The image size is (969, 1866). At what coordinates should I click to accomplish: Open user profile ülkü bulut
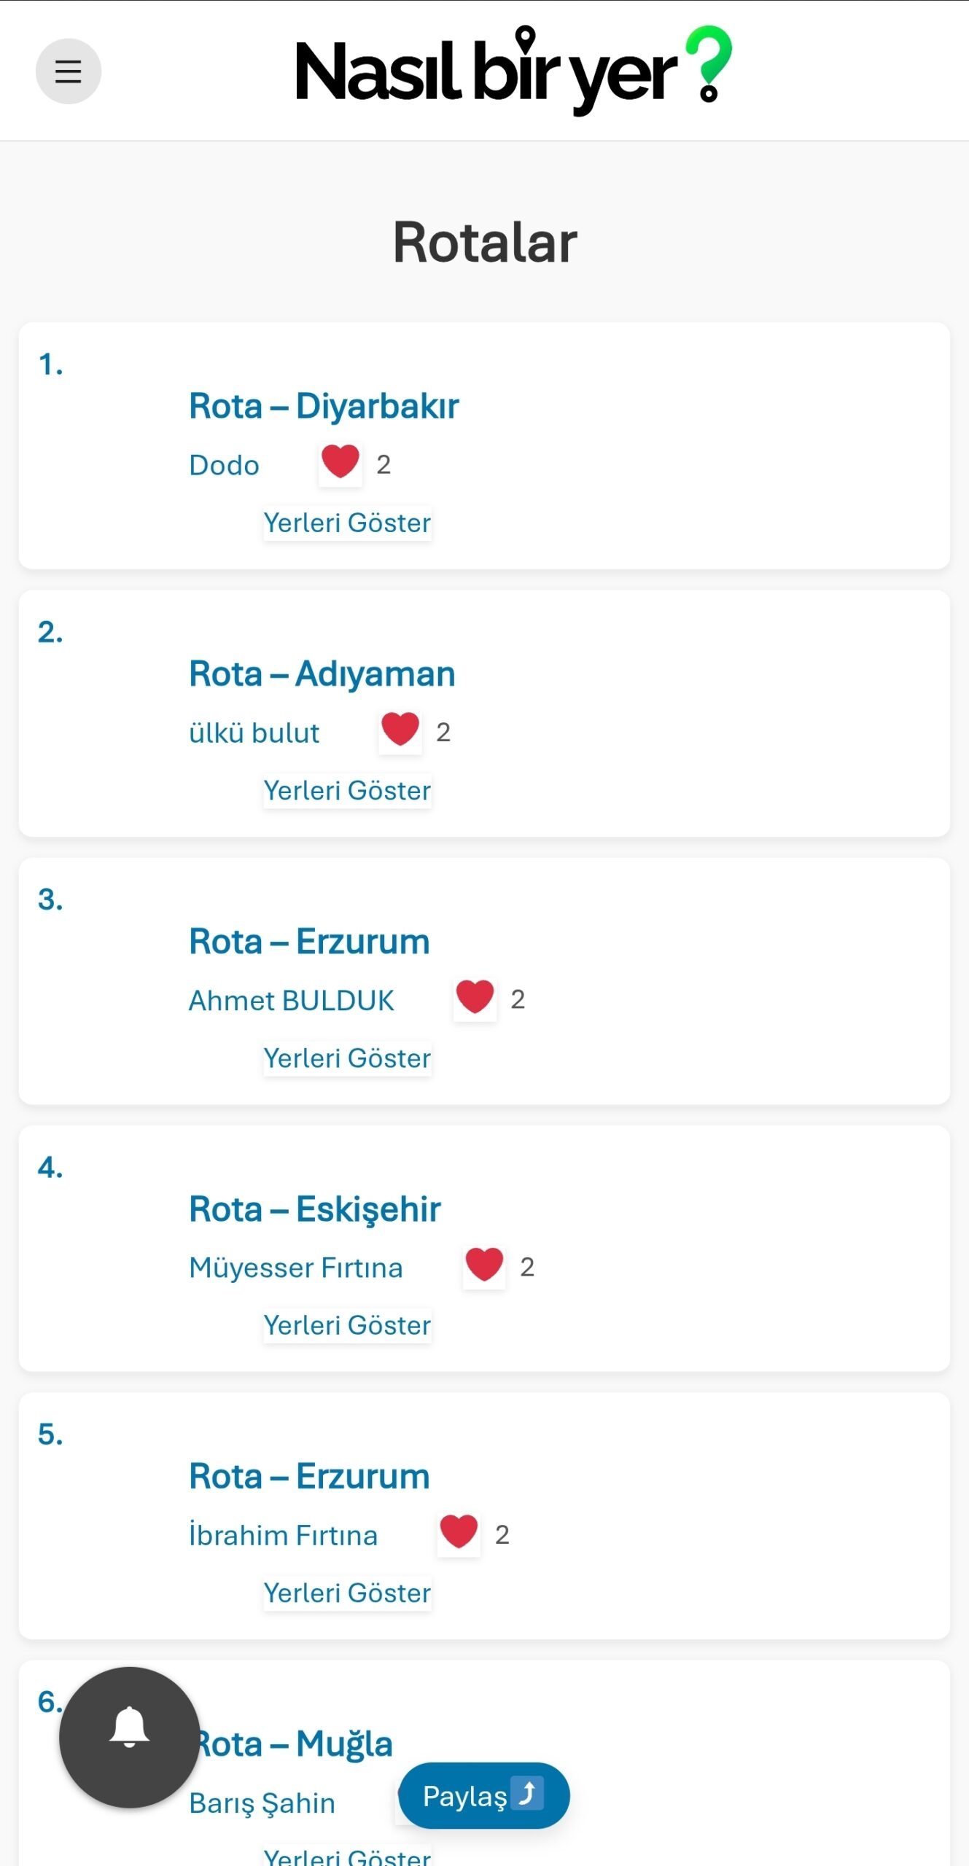[x=254, y=733]
